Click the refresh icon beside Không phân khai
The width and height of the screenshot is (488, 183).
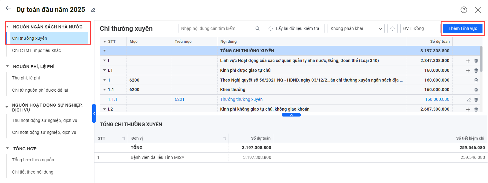pyautogui.click(x=392, y=29)
